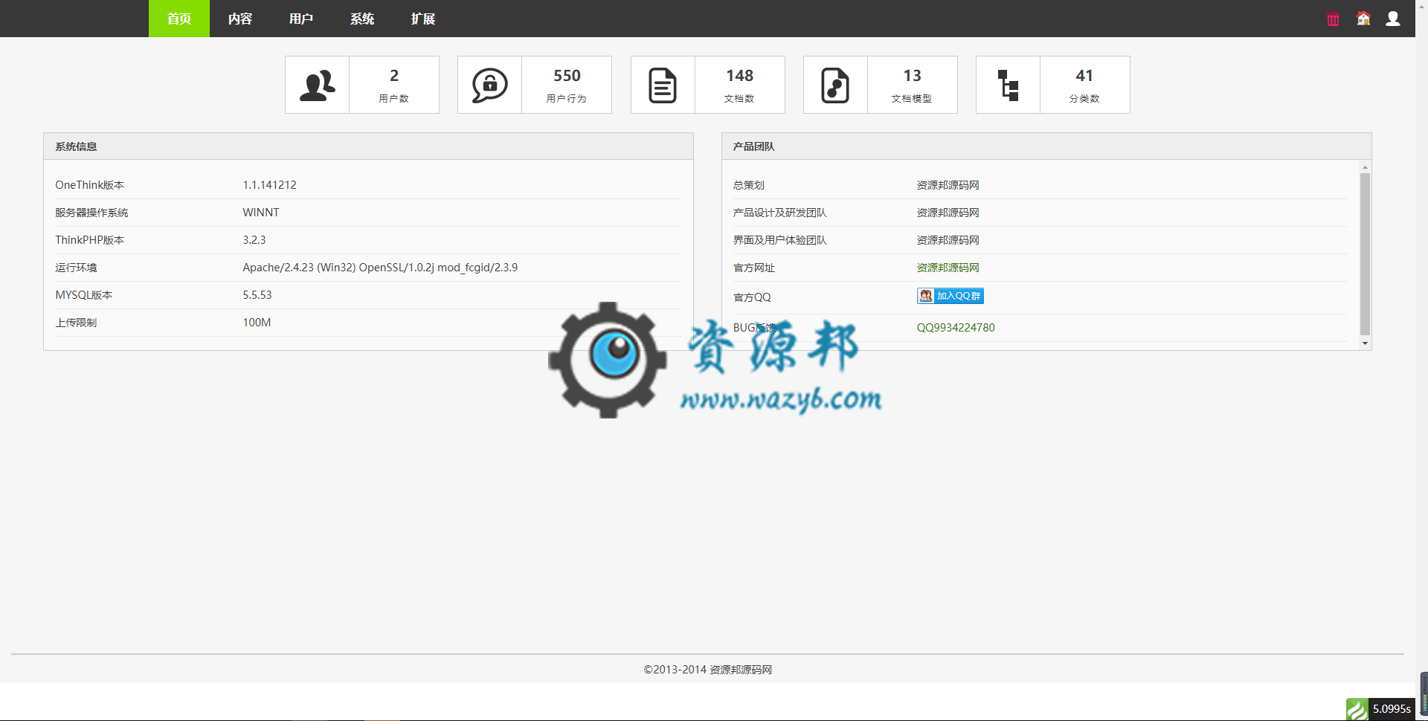The height and width of the screenshot is (721, 1428).
Task: Click the 产品团队 scrollbar up arrow
Action: pyautogui.click(x=1365, y=167)
